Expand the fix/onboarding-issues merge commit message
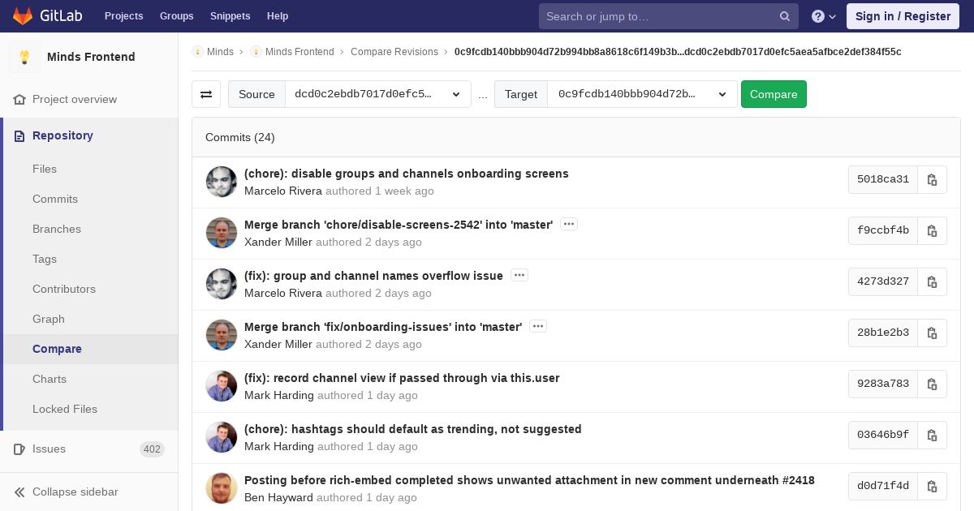 (x=537, y=327)
